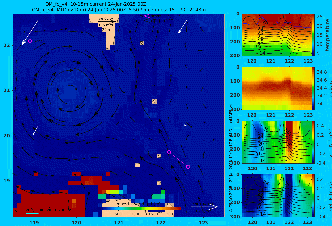Open the northward velocity section panel
This screenshot has height=226, width=332.
click(x=277, y=142)
